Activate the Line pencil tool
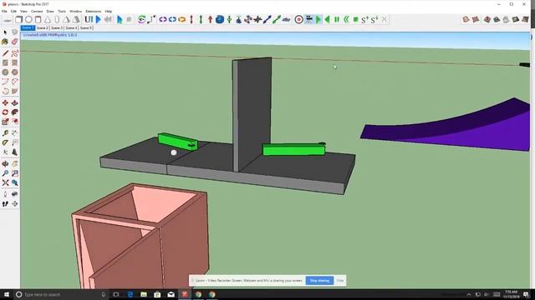Image resolution: width=535 pixels, height=300 pixels. pos(5,53)
